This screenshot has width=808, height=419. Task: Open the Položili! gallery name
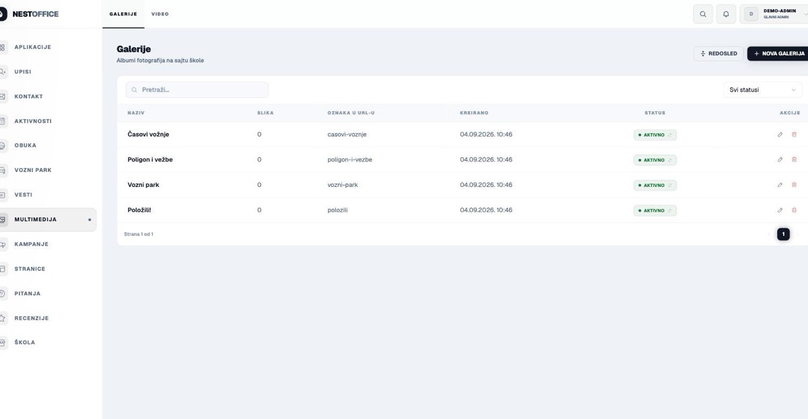point(139,210)
